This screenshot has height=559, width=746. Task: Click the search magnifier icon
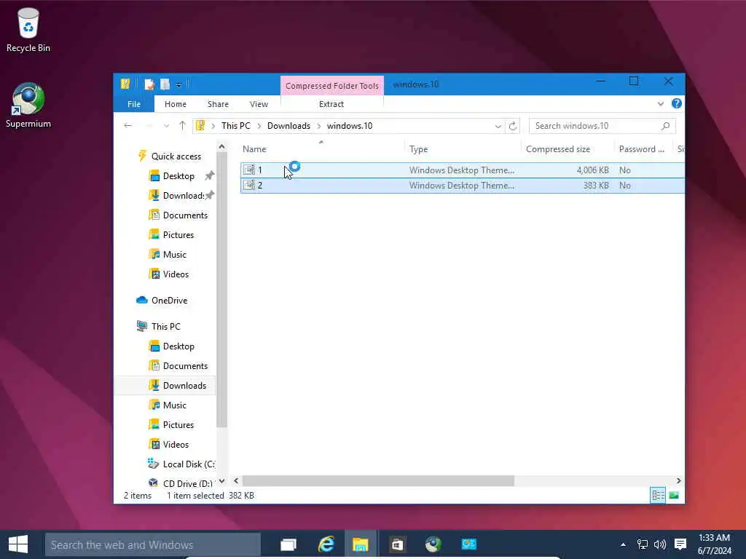(x=666, y=126)
